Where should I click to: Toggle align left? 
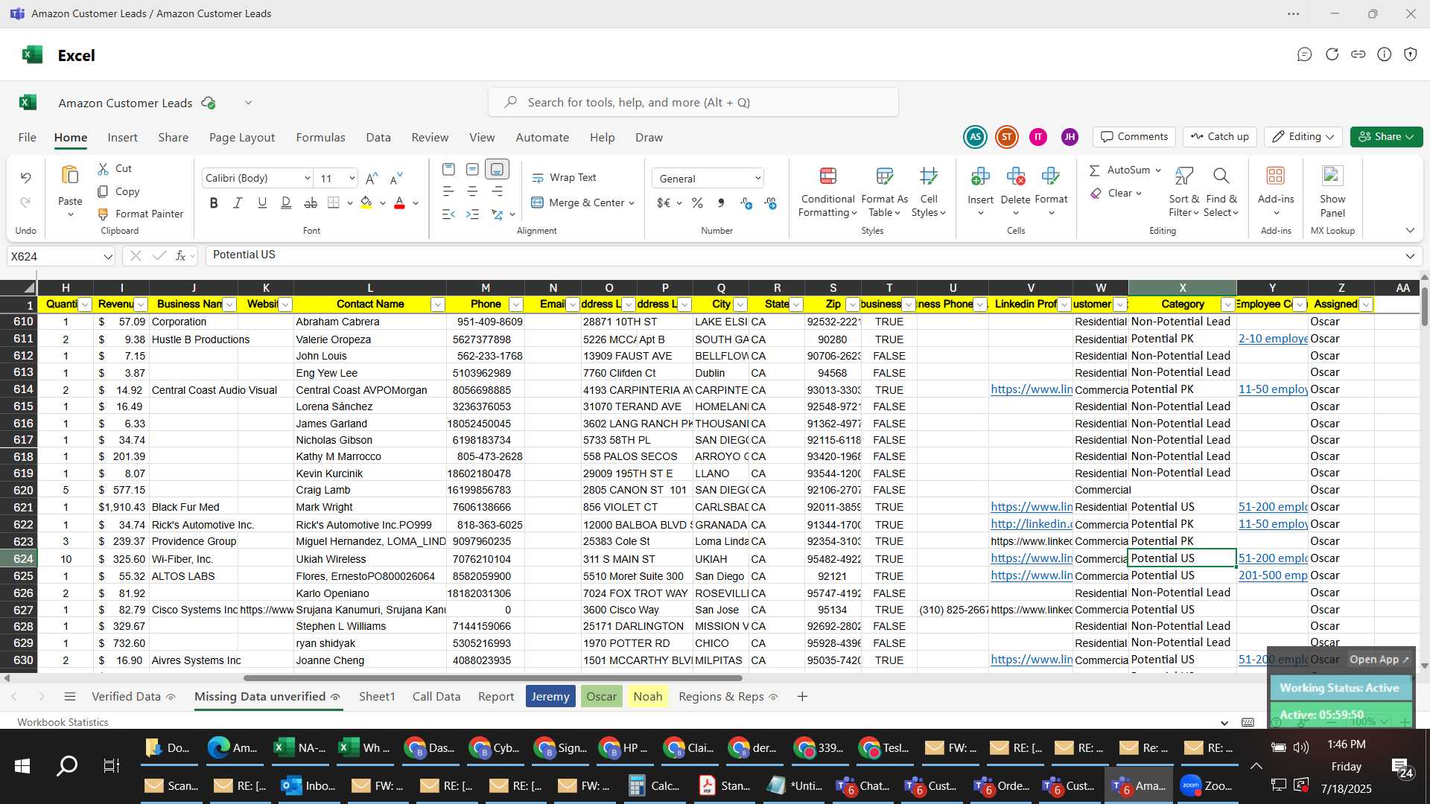pyautogui.click(x=448, y=192)
